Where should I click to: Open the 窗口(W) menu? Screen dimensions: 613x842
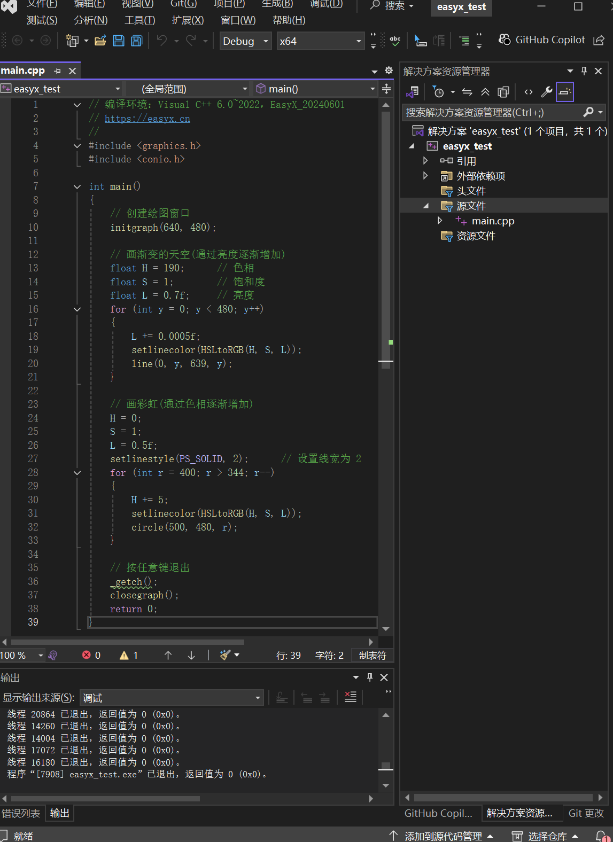pos(238,20)
